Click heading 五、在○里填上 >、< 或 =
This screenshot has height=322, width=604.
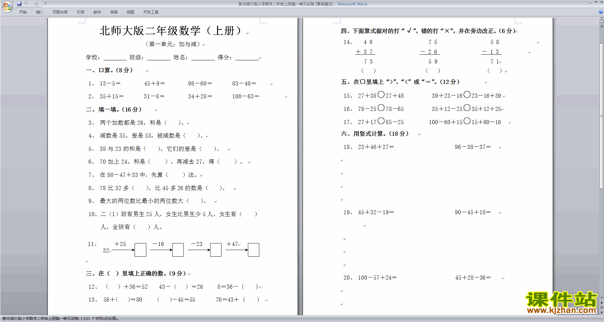point(400,82)
